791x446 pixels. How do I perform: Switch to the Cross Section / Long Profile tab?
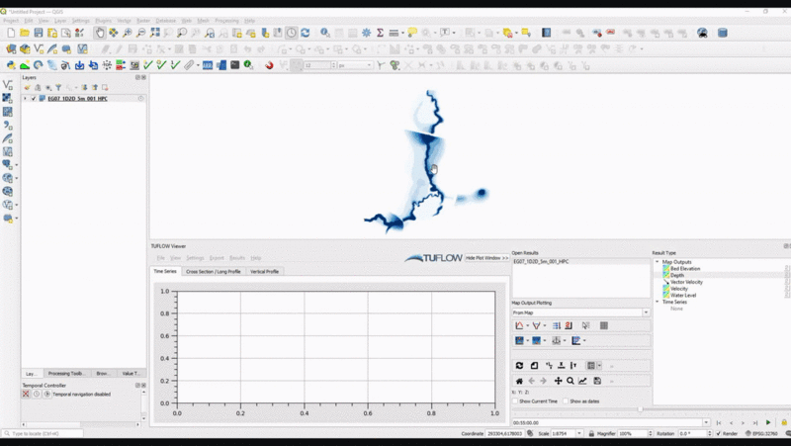point(214,271)
